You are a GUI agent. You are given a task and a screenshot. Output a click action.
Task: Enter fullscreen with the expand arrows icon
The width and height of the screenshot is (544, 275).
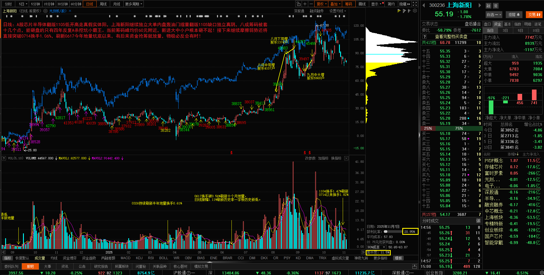tap(415, 4)
